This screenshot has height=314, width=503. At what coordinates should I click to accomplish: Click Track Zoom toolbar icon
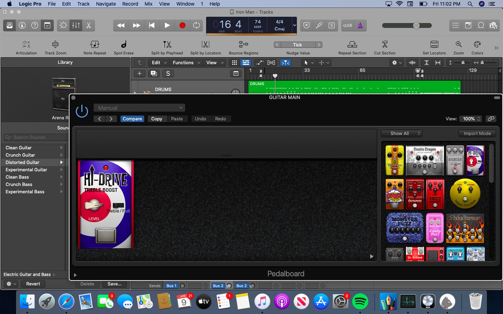[x=55, y=44]
